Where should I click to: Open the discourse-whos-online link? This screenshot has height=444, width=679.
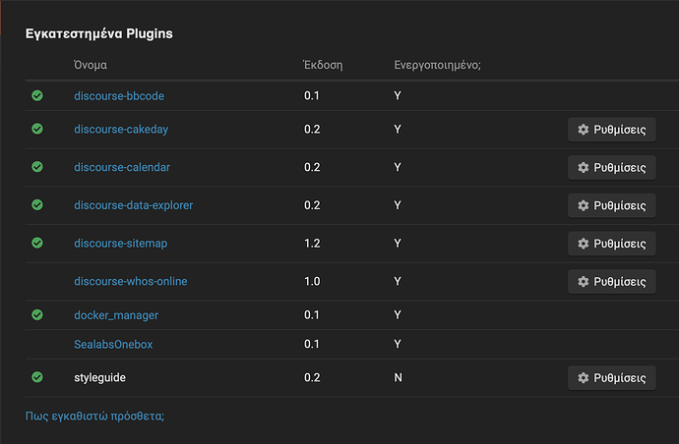131,282
